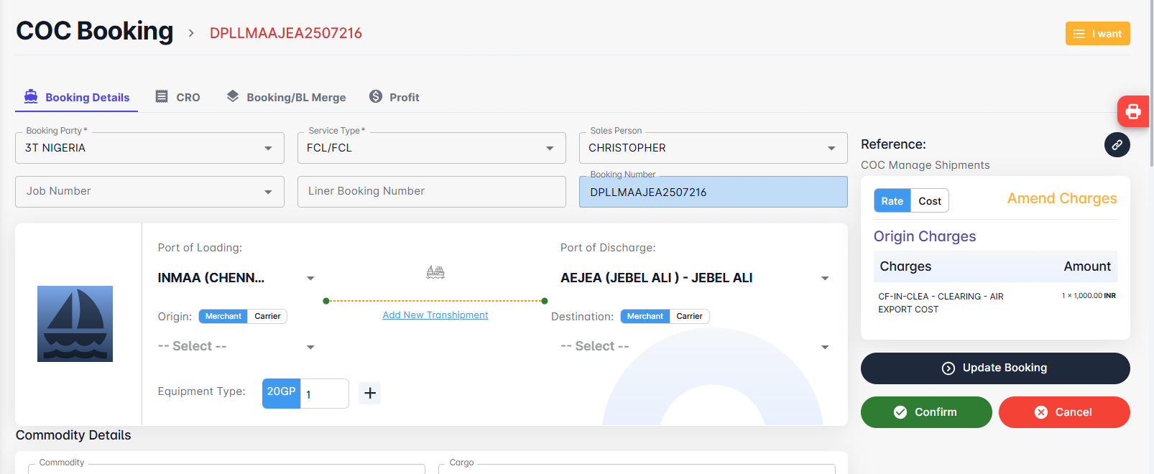Click the Update Booking button

pos(994,368)
